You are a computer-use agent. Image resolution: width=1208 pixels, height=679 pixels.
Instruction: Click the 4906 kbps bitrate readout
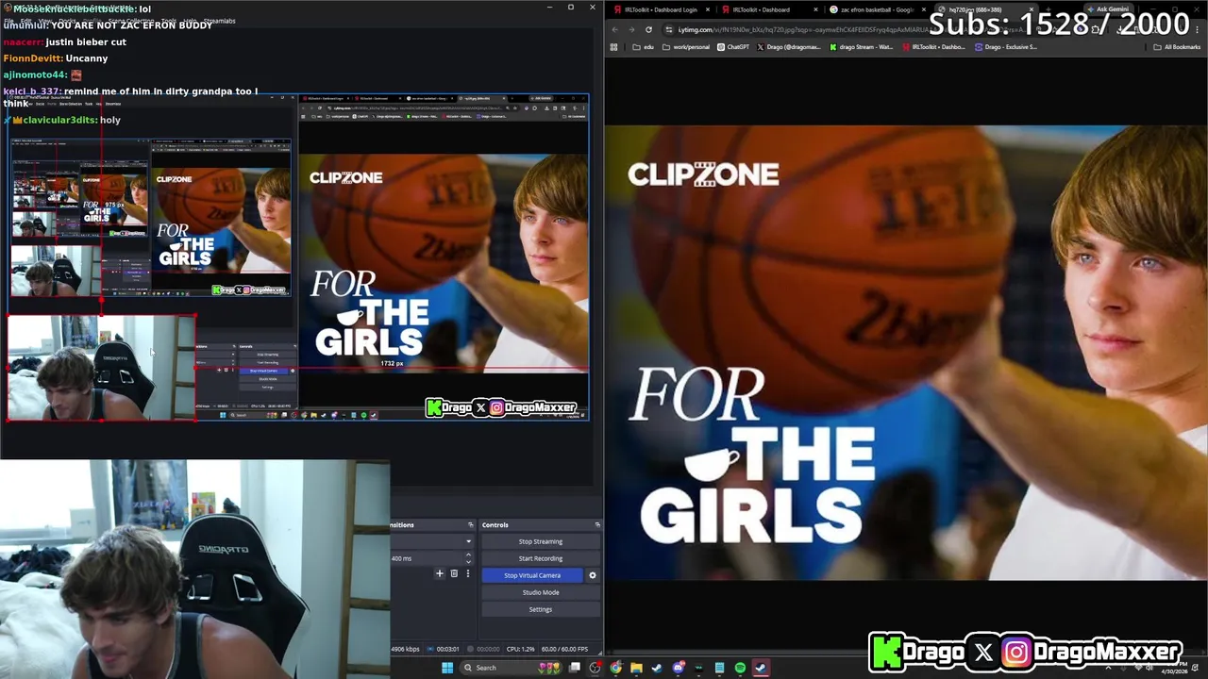point(406,649)
